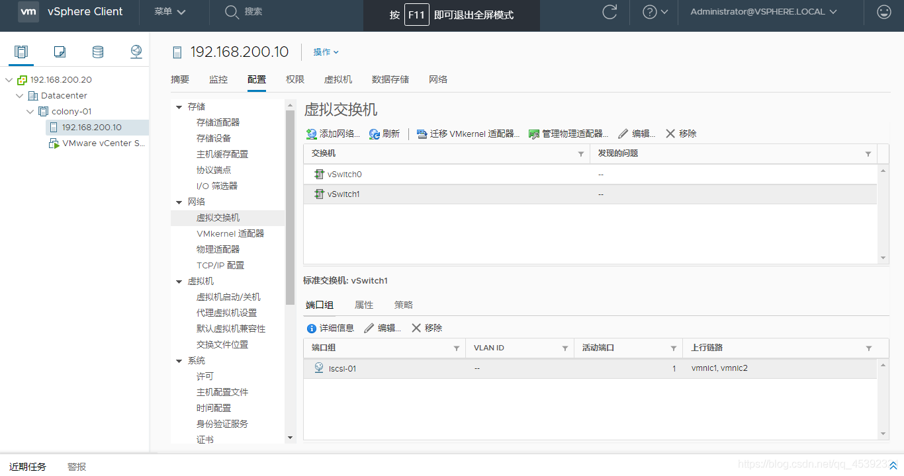Collapse the colony-01 cluster node
This screenshot has width=904, height=476.
(x=30, y=112)
